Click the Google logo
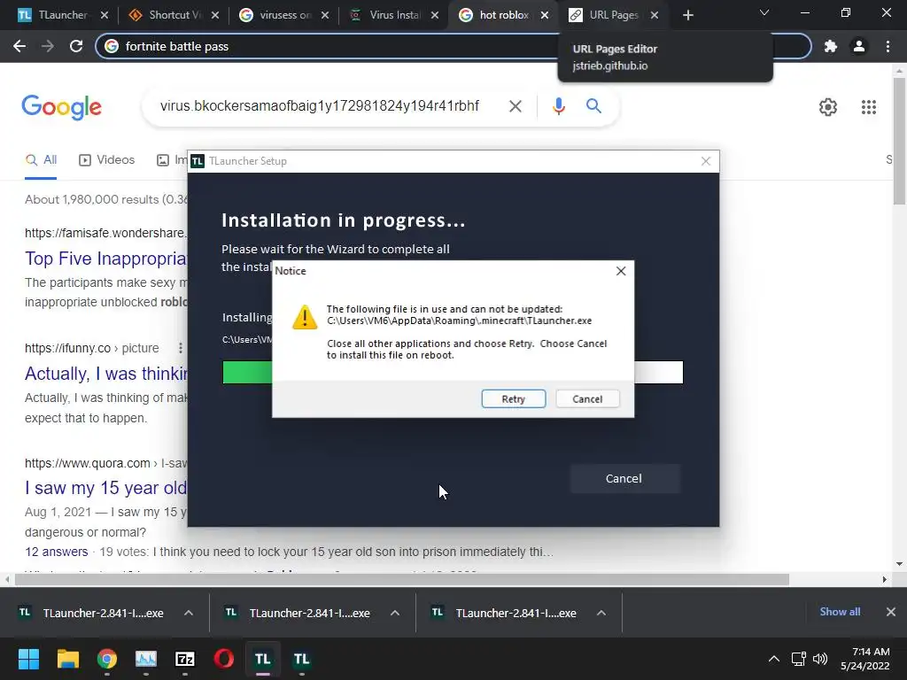Viewport: 907px width, 680px height. (x=61, y=107)
